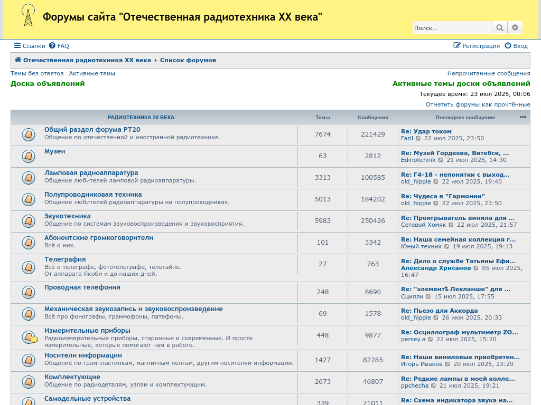Open the Ламповая радиоаппаратура forum
541x405 pixels.
click(x=91, y=173)
